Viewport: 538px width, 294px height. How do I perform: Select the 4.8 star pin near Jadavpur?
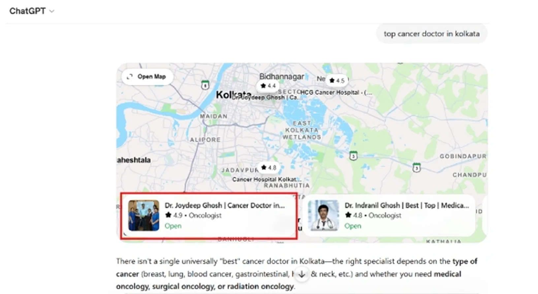pos(269,168)
